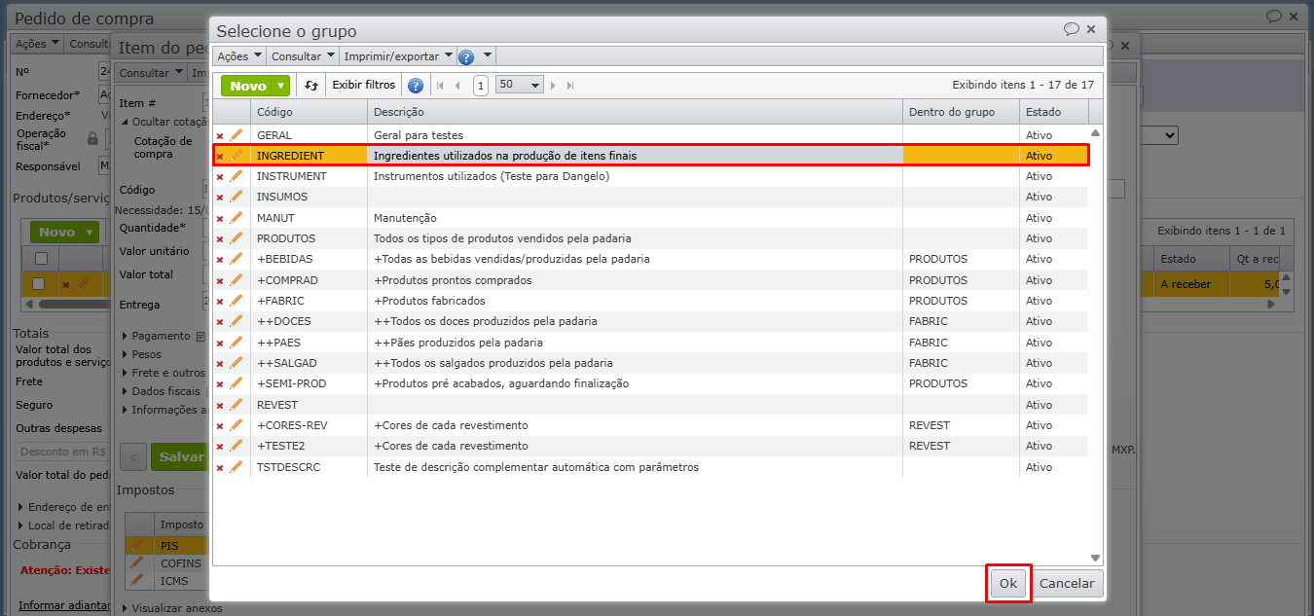Sort by Estado column header
The image size is (1314, 616).
coord(1053,112)
